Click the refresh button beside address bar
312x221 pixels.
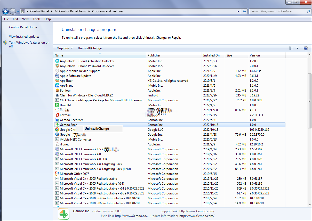244,11
